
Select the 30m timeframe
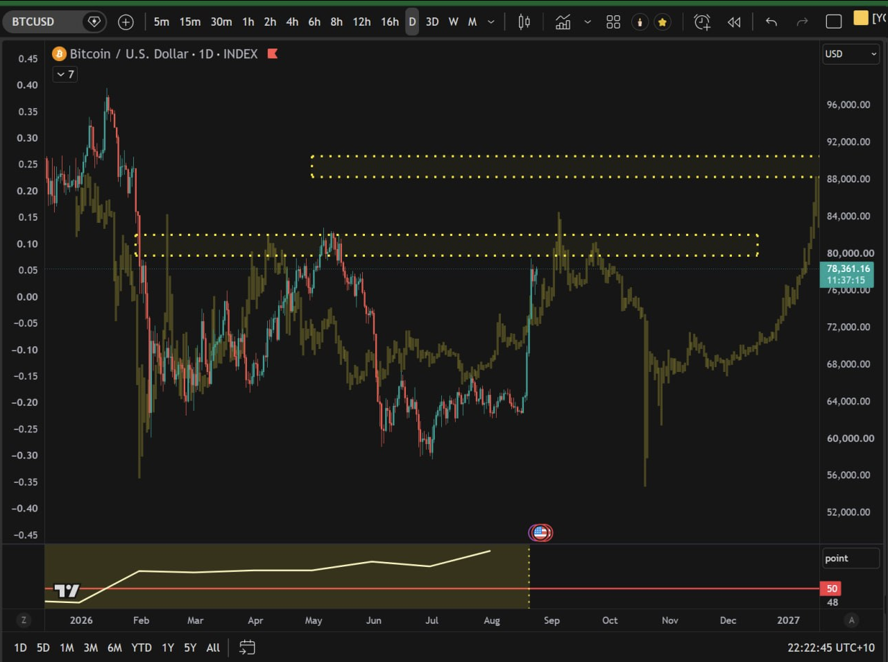click(221, 22)
